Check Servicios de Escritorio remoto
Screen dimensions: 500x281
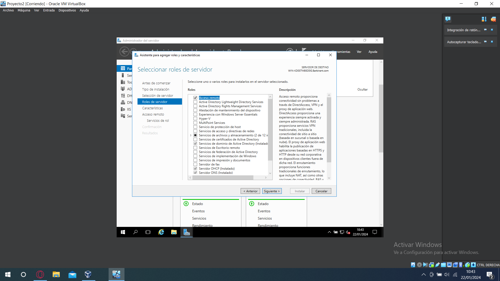point(195,148)
